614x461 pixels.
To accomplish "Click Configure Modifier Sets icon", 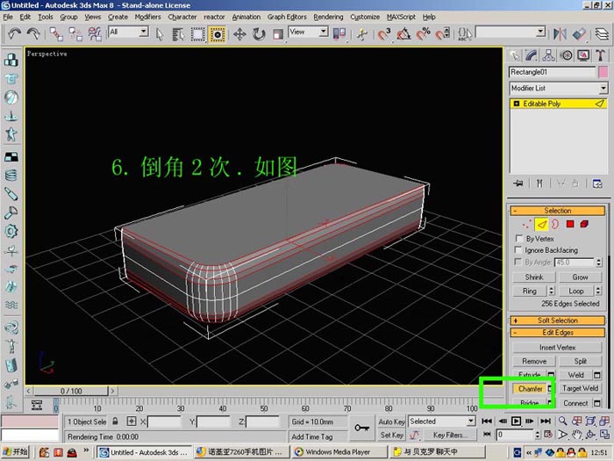I will 597,183.
